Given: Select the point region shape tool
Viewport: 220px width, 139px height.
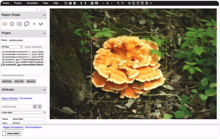Looking at the screenshot, I should [x=34, y=24].
